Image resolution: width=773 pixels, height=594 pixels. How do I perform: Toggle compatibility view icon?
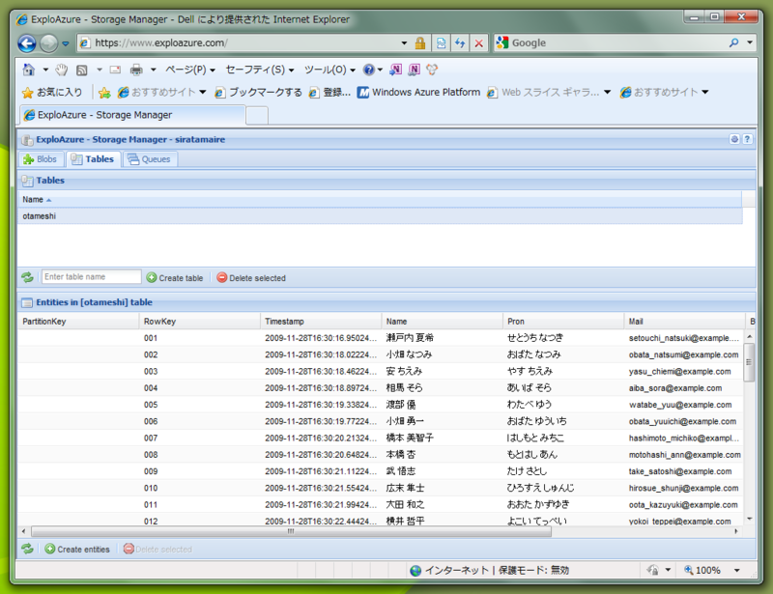442,42
